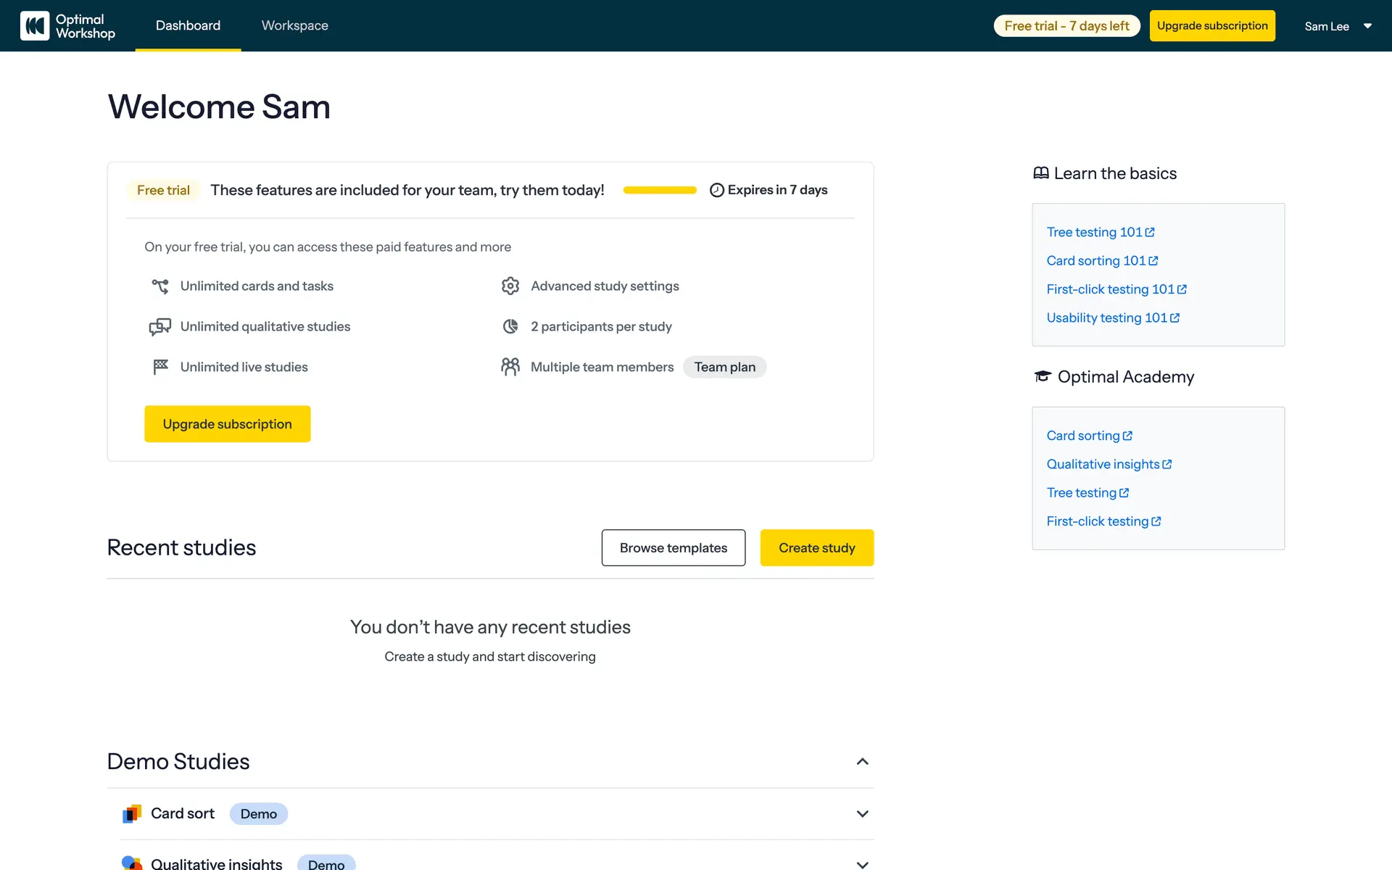Click the Optimal Academy graduation cap icon
Image resolution: width=1392 pixels, height=870 pixels.
click(1043, 376)
